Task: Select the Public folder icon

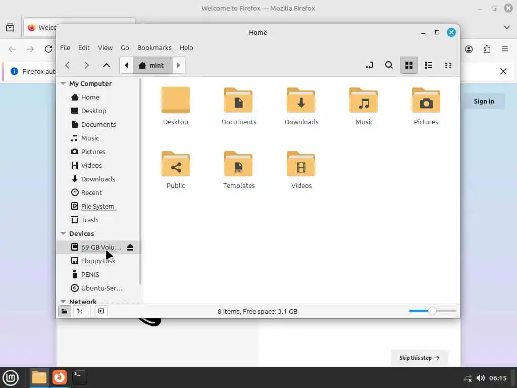Action: tap(175, 164)
